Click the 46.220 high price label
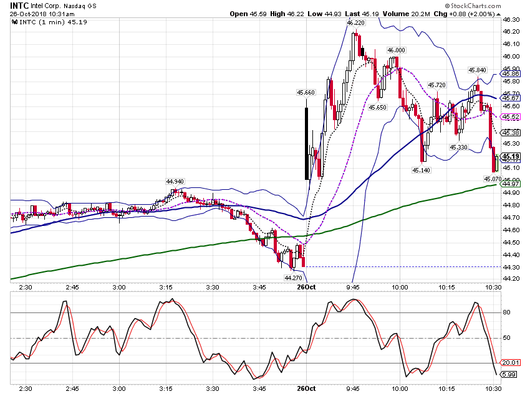 coord(355,22)
